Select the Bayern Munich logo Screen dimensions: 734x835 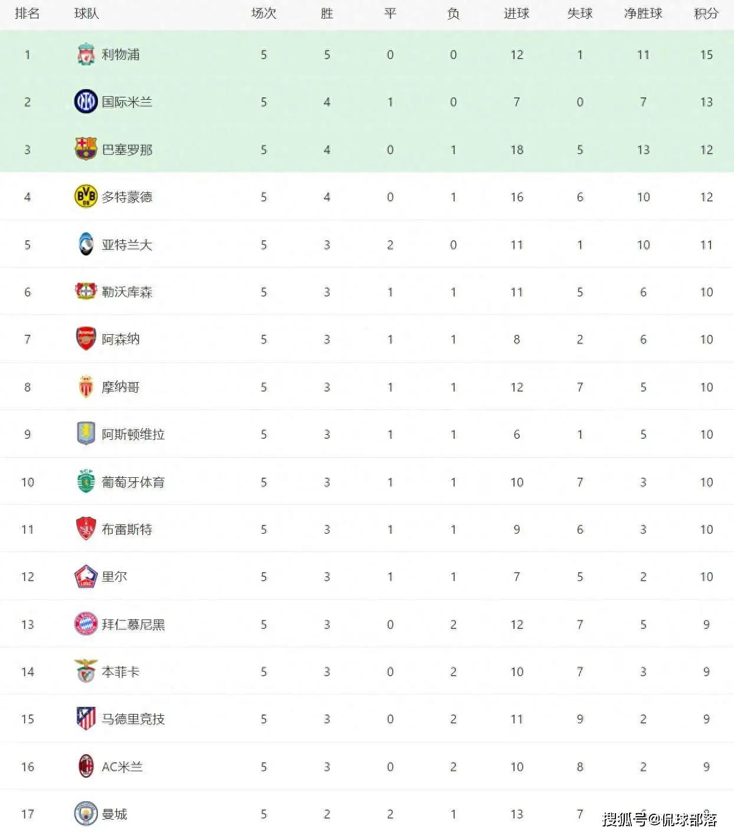[x=86, y=624]
